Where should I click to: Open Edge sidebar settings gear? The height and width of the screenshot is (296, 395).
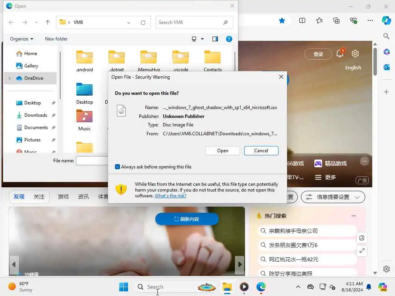pyautogui.click(x=387, y=269)
